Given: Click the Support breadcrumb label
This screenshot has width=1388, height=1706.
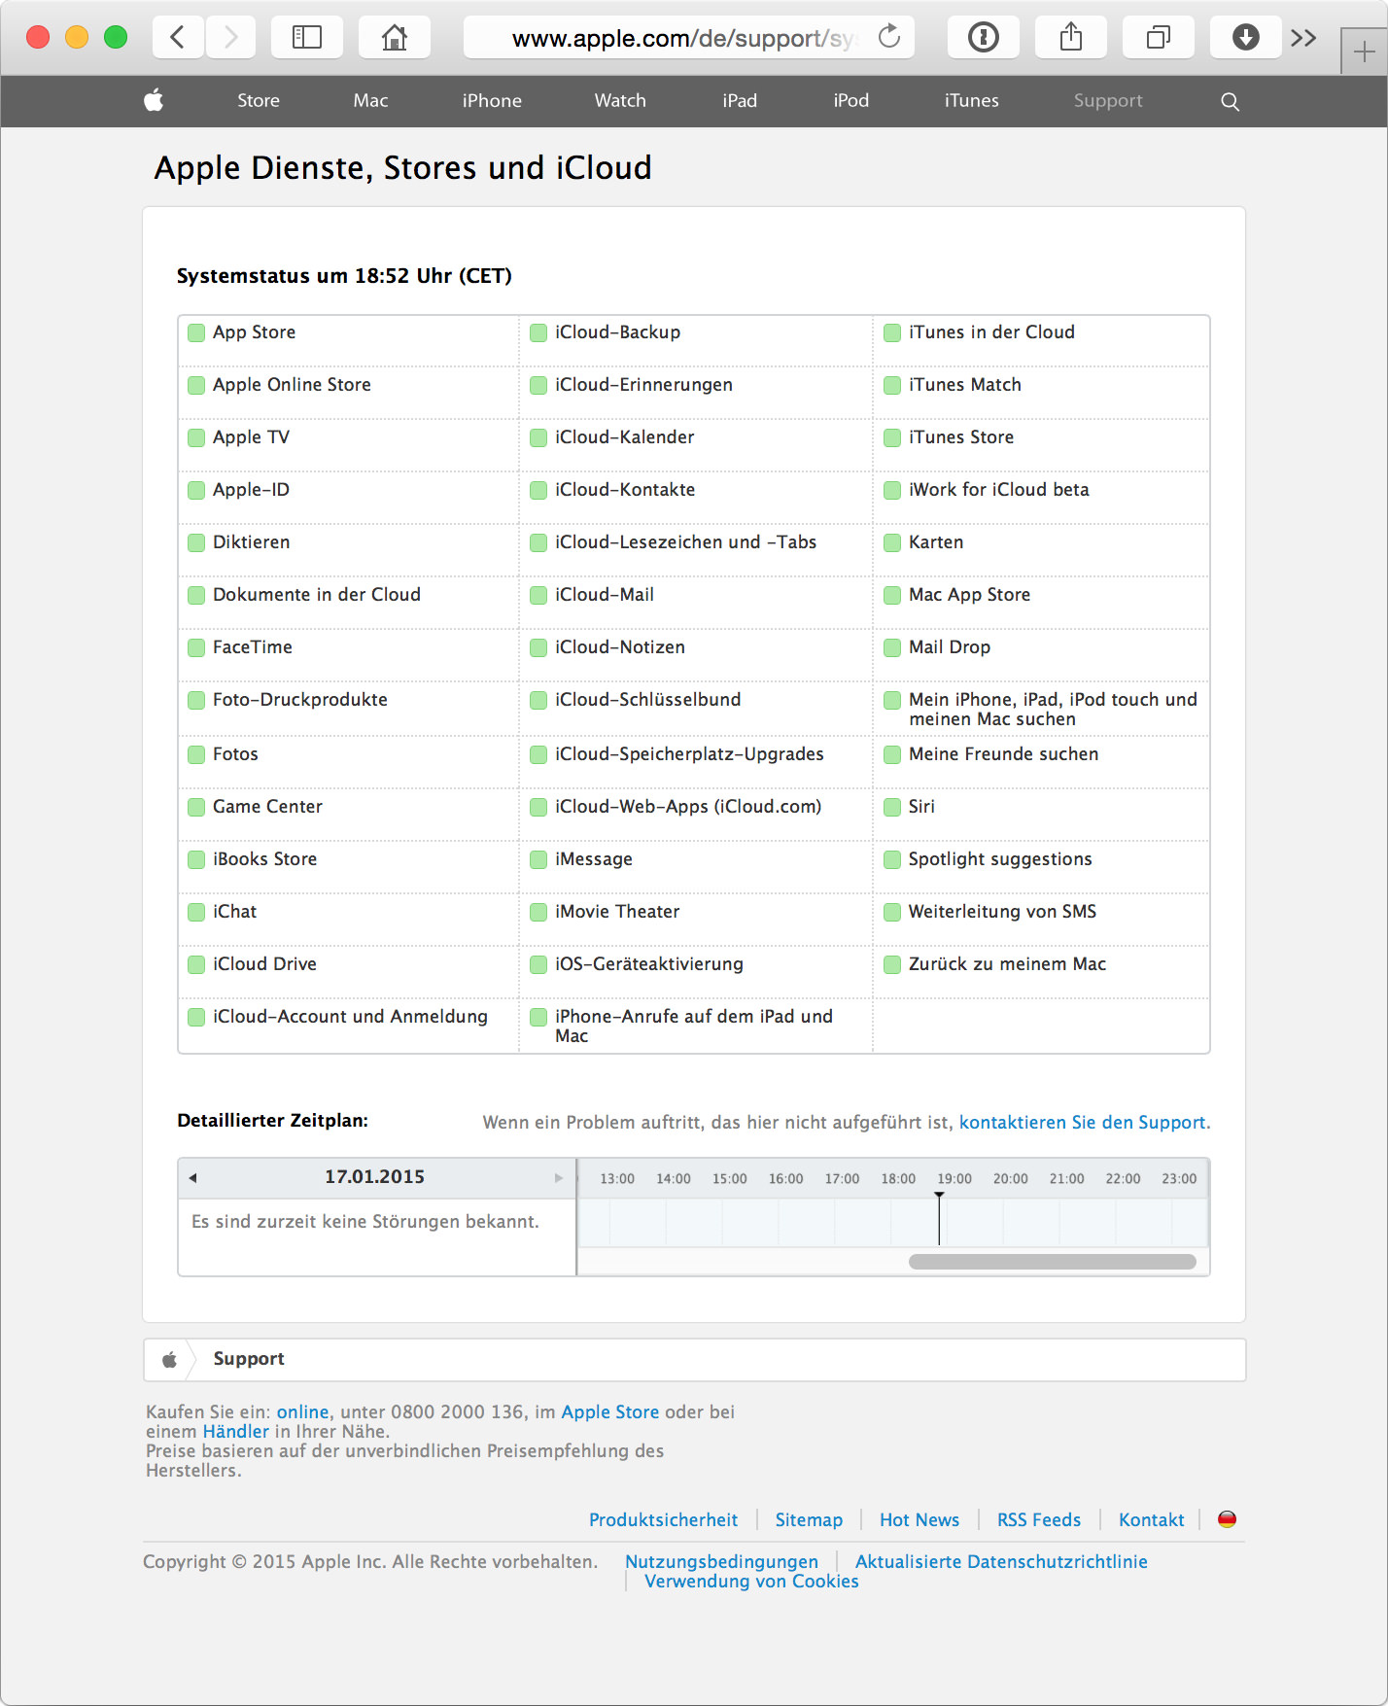Looking at the screenshot, I should click(249, 1358).
